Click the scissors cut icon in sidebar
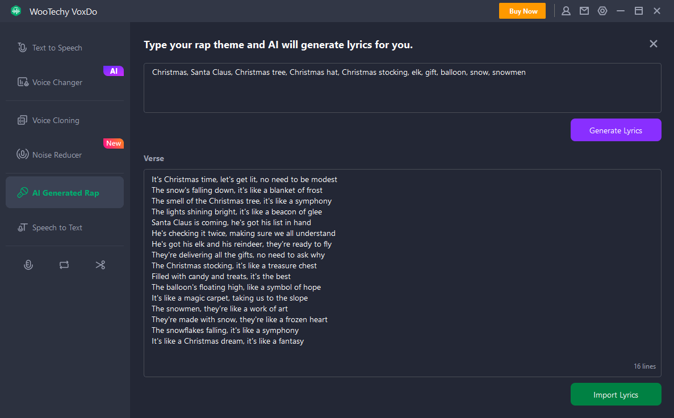The height and width of the screenshot is (418, 674). (101, 265)
